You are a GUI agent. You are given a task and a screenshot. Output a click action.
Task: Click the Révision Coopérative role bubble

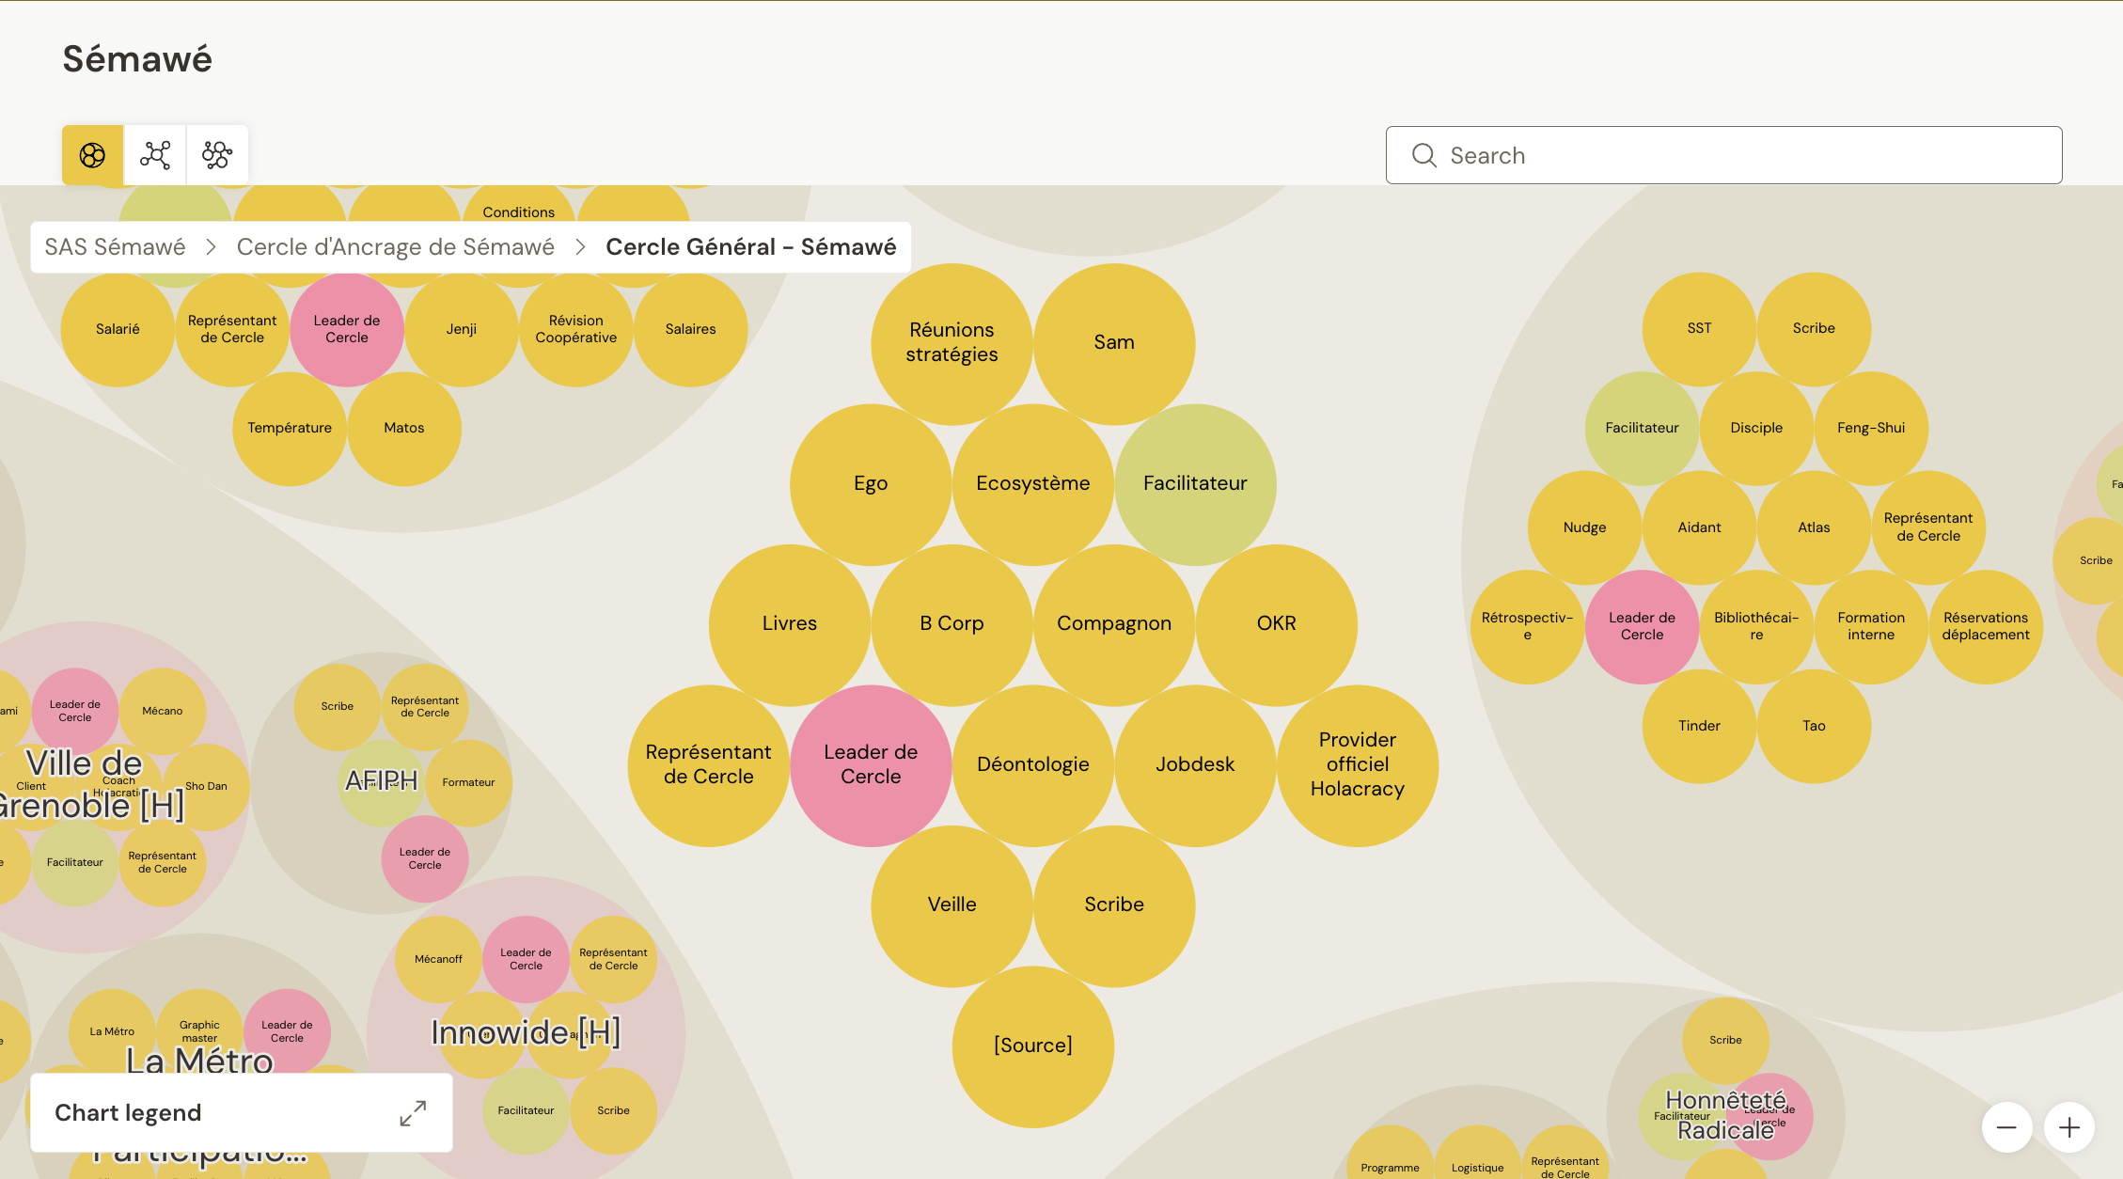[x=575, y=329]
